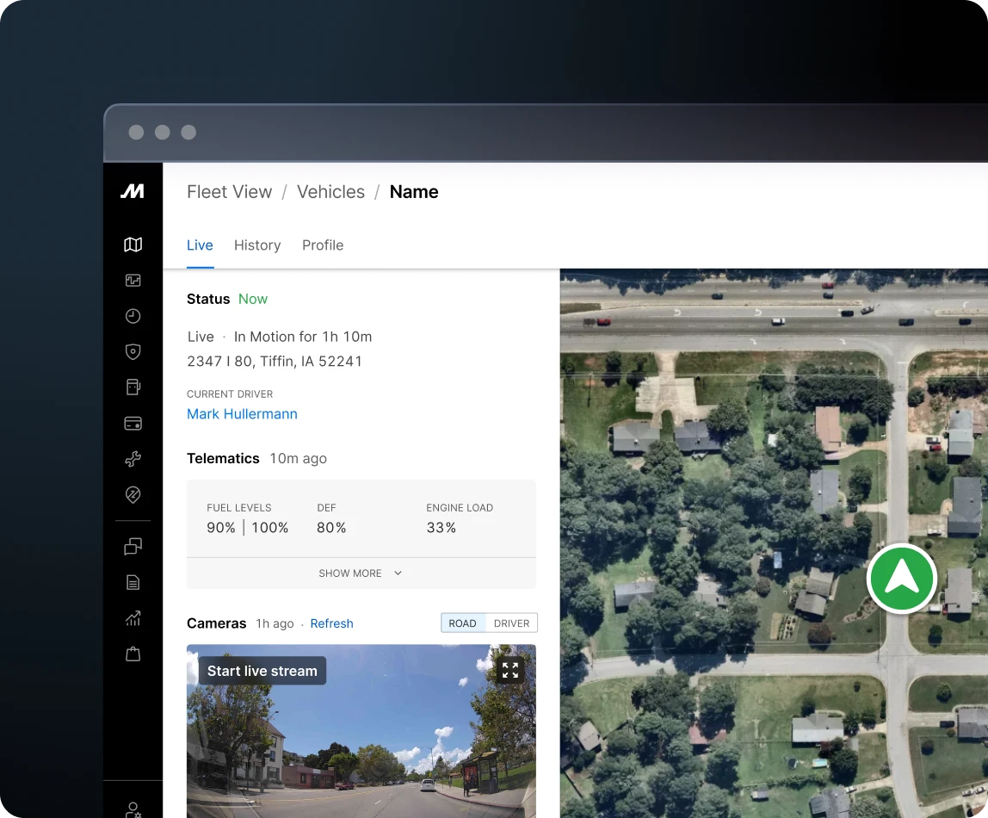Open the clock Hours of Service icon
Viewport: 988px width, 818px height.
click(133, 316)
